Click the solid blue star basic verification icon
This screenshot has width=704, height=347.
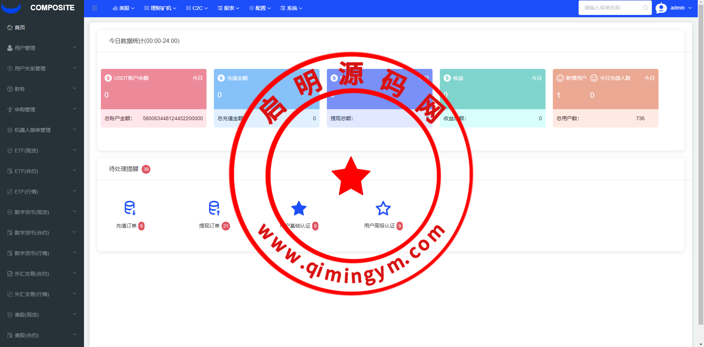(x=299, y=208)
